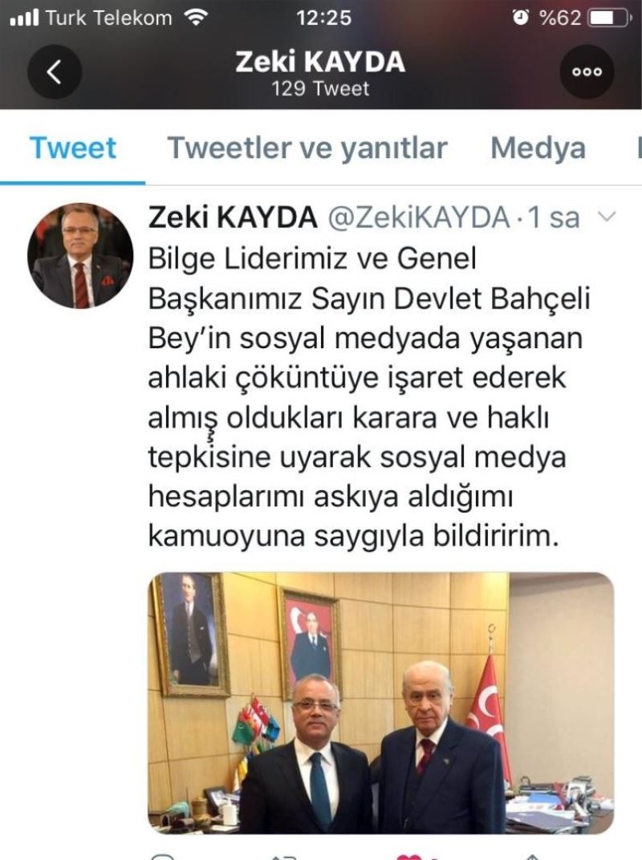Viewport: 642px width, 860px height.
Task: Toggle the pink heart like icon
Action: [410, 856]
